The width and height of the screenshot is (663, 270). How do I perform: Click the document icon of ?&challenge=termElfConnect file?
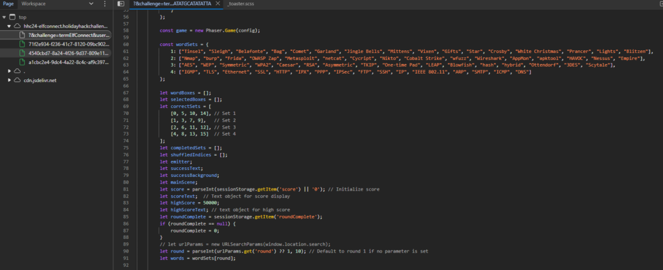click(23, 35)
